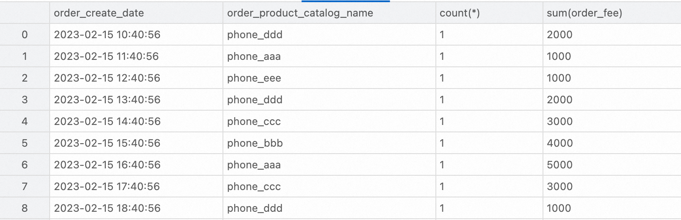Screen dimensions: 681x220
Task: Click the date cell 2023-02-15 10:40:56
Action: (107, 35)
